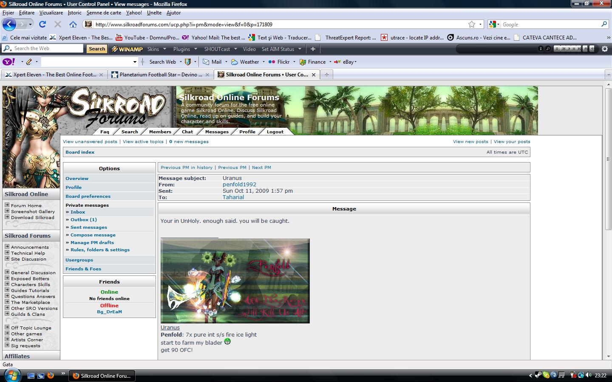The image size is (612, 382).
Task: Open the Yahoo toolbar search box dropdown arrow
Action: 135,62
